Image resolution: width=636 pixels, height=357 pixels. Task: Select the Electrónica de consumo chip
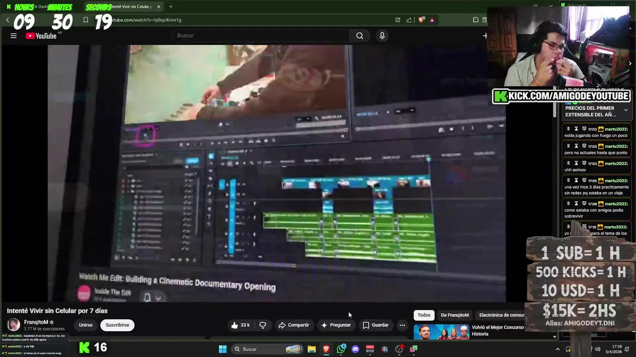tap(501, 315)
